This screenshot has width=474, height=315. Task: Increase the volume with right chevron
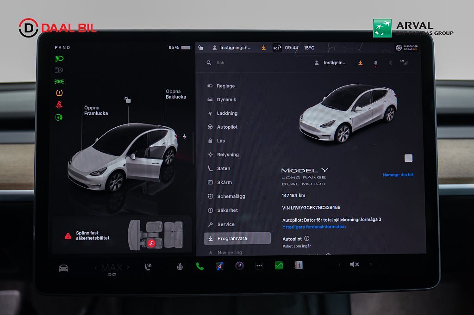pos(370,265)
